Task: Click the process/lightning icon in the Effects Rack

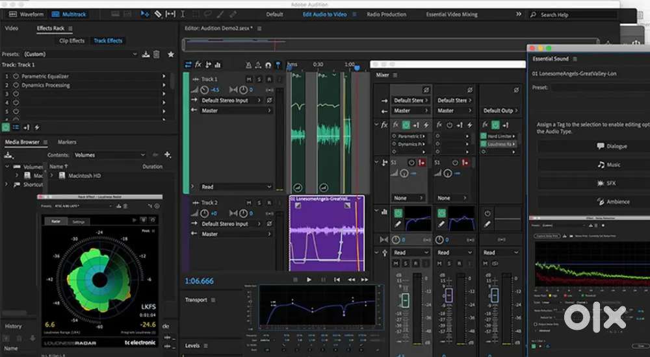Action: coord(37,128)
